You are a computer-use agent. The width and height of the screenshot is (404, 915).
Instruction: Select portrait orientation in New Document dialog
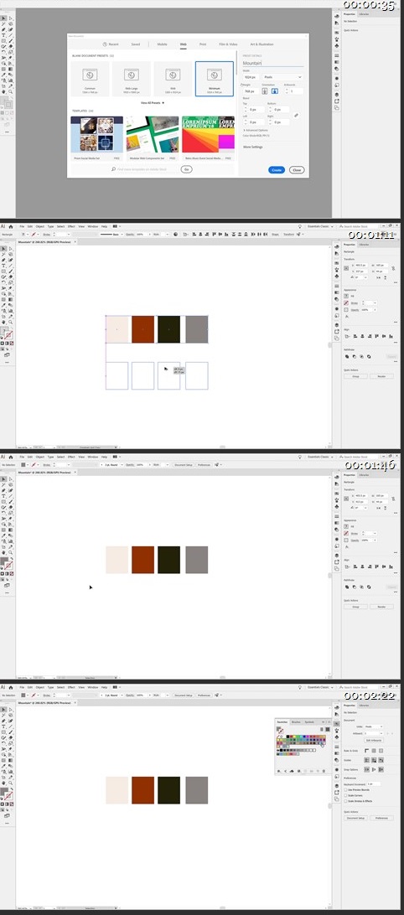tap(265, 91)
